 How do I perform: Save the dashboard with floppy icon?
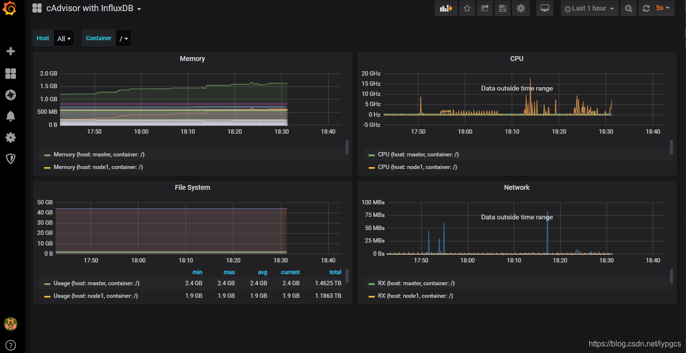click(503, 8)
